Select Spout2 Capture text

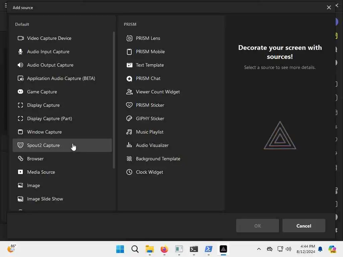43,145
